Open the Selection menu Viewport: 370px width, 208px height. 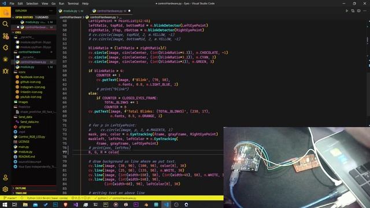[32, 3]
